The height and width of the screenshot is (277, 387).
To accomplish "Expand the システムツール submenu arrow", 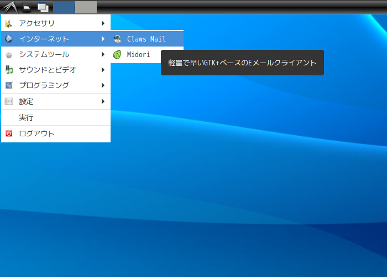I will coord(103,54).
